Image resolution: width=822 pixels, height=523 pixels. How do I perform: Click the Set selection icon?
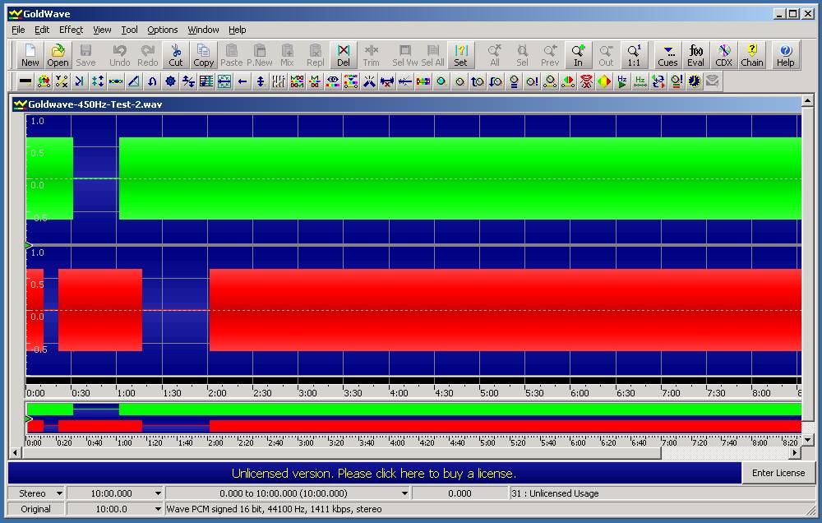pos(460,55)
